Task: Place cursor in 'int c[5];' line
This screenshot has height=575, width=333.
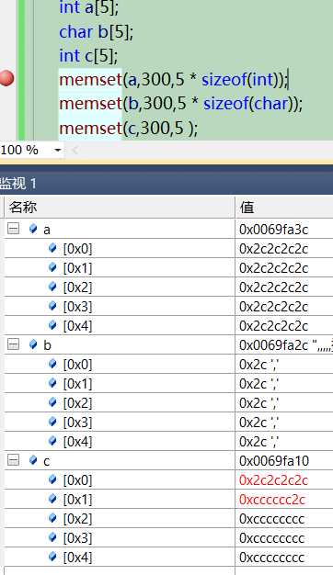Action: [88, 56]
